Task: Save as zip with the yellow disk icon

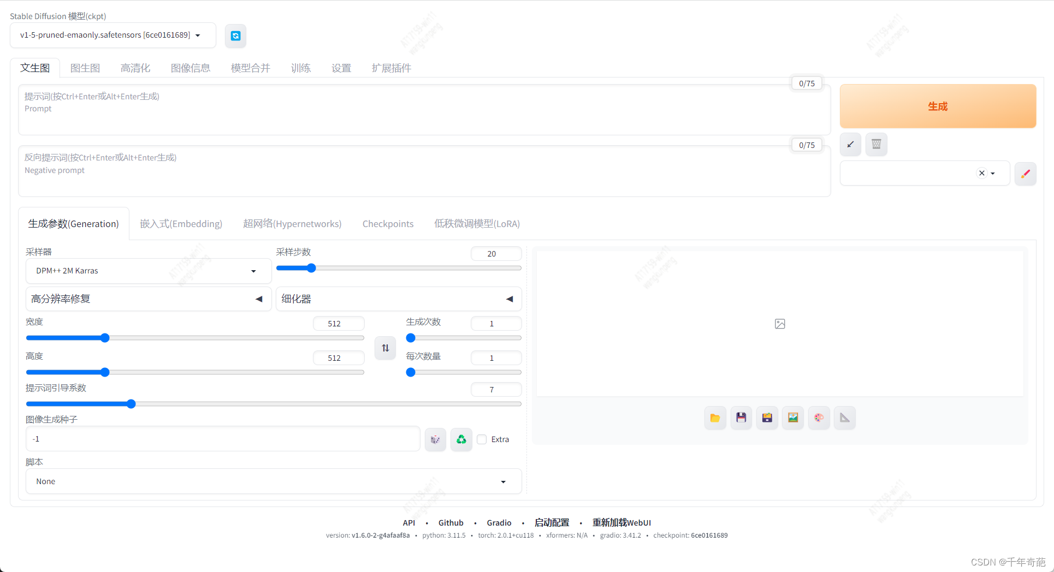Action: [x=767, y=418]
